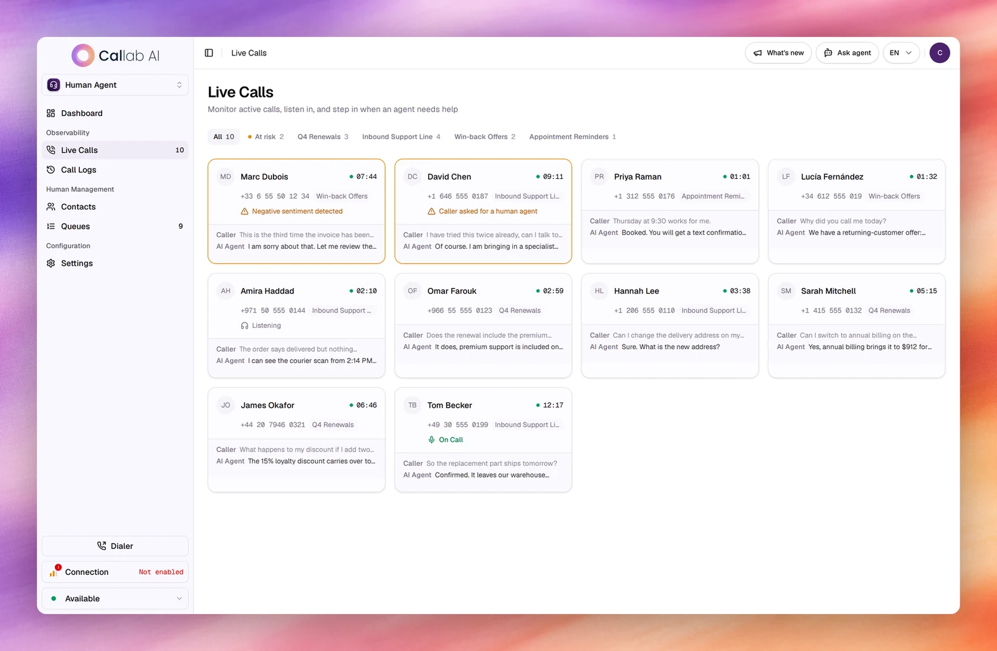Viewport: 997px width, 651px height.
Task: Show Win-back Offers calls tab
Action: [485, 137]
